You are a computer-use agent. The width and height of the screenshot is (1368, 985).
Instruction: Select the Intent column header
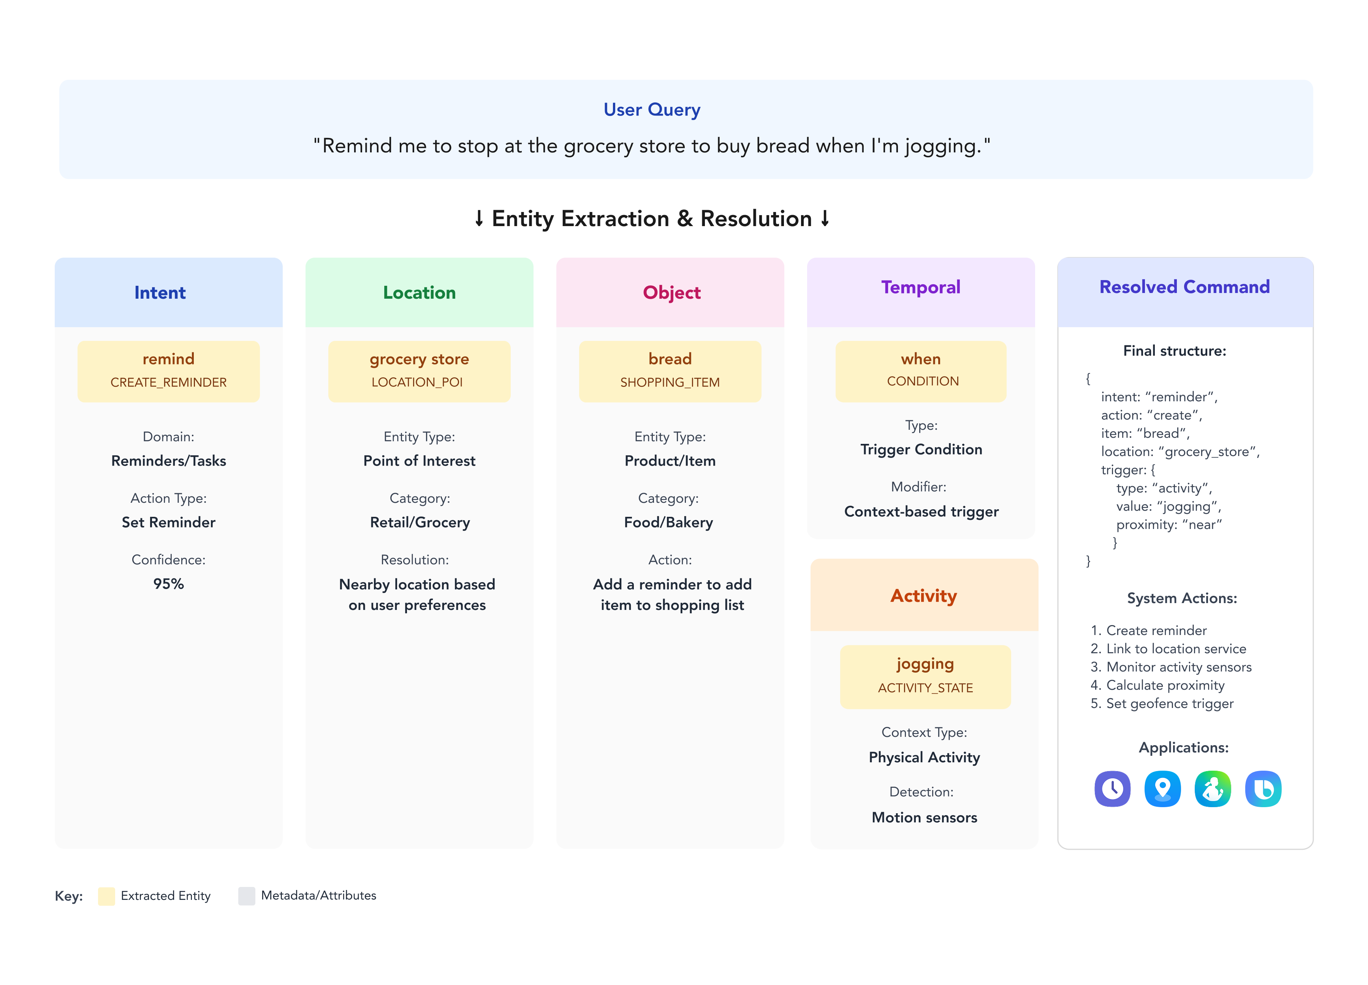click(160, 293)
